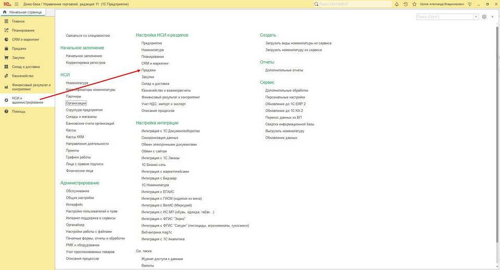
Task: Open Свертка информационной базы link
Action: click(x=290, y=124)
